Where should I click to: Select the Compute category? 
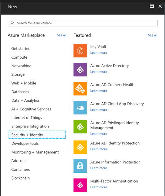(x=19, y=57)
